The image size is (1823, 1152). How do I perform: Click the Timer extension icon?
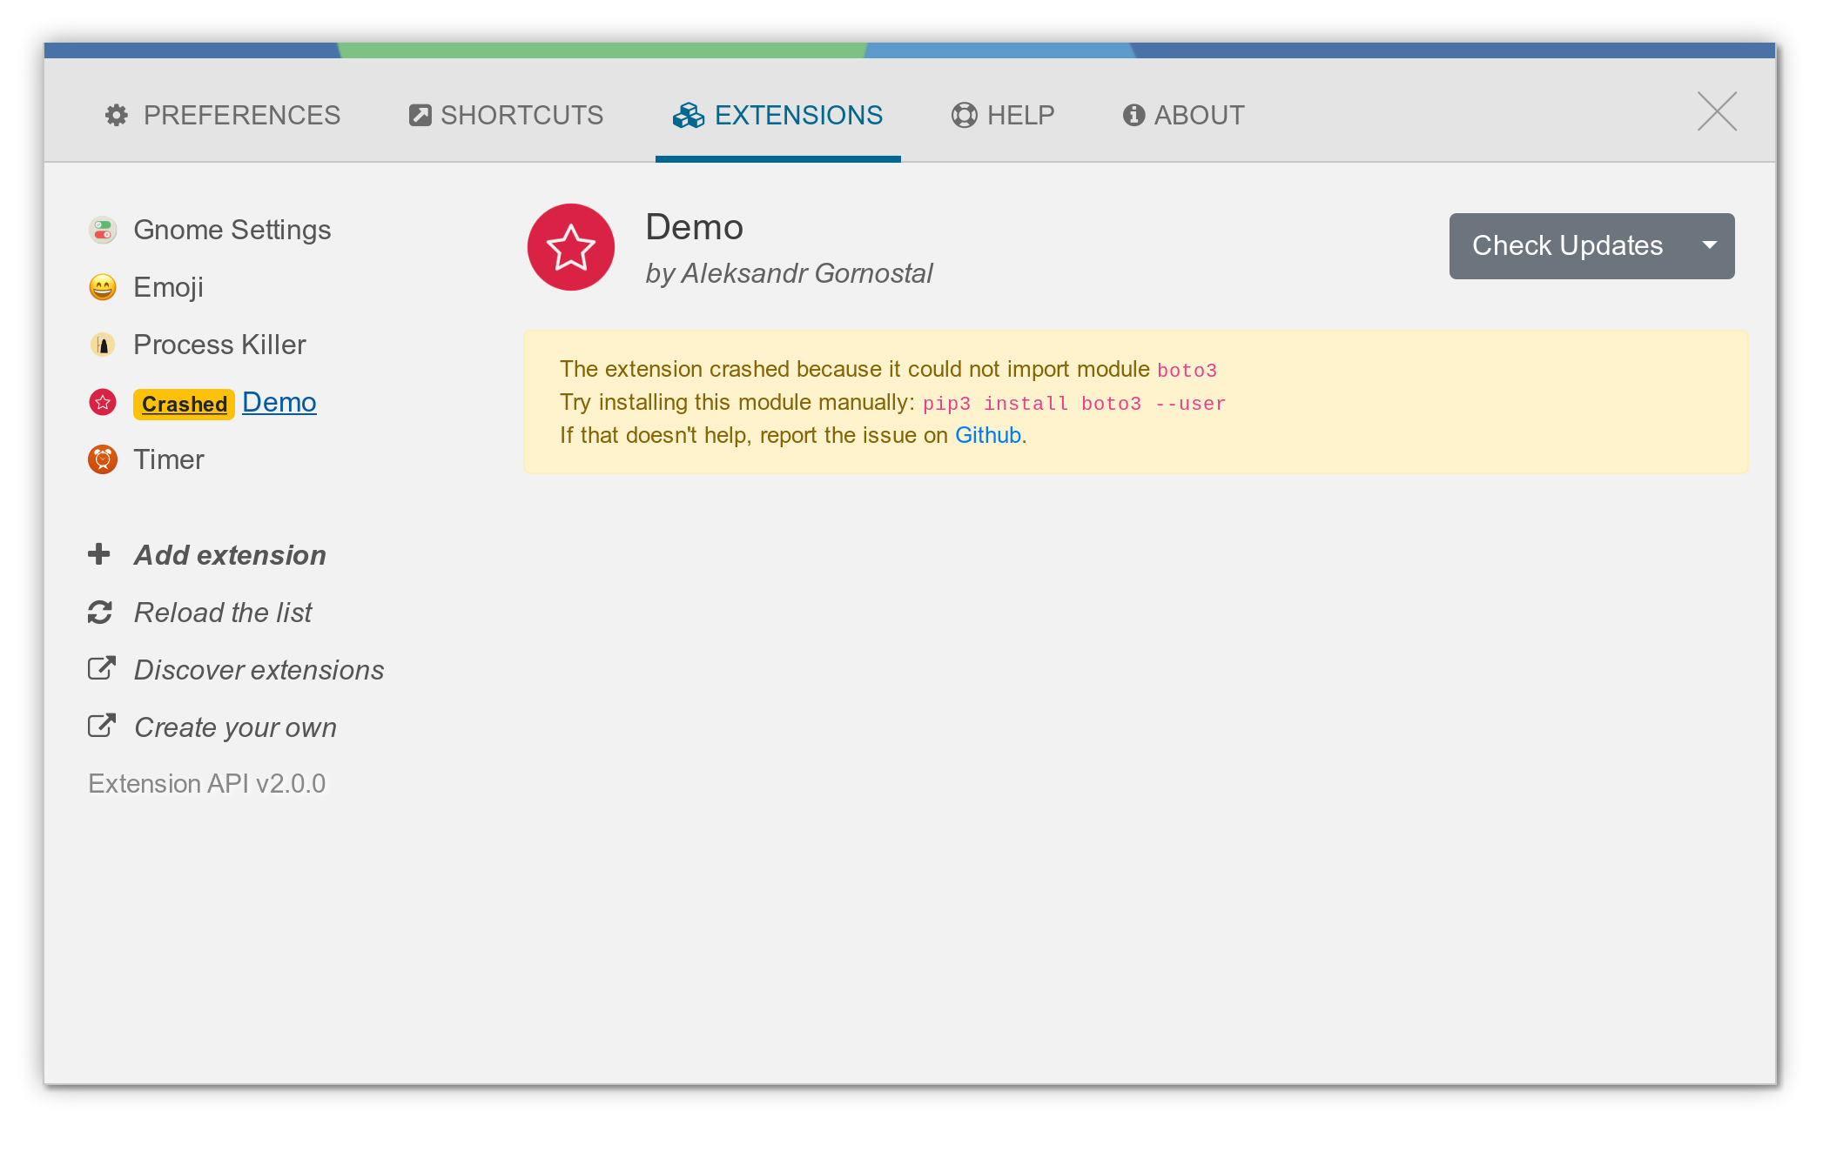click(x=102, y=459)
